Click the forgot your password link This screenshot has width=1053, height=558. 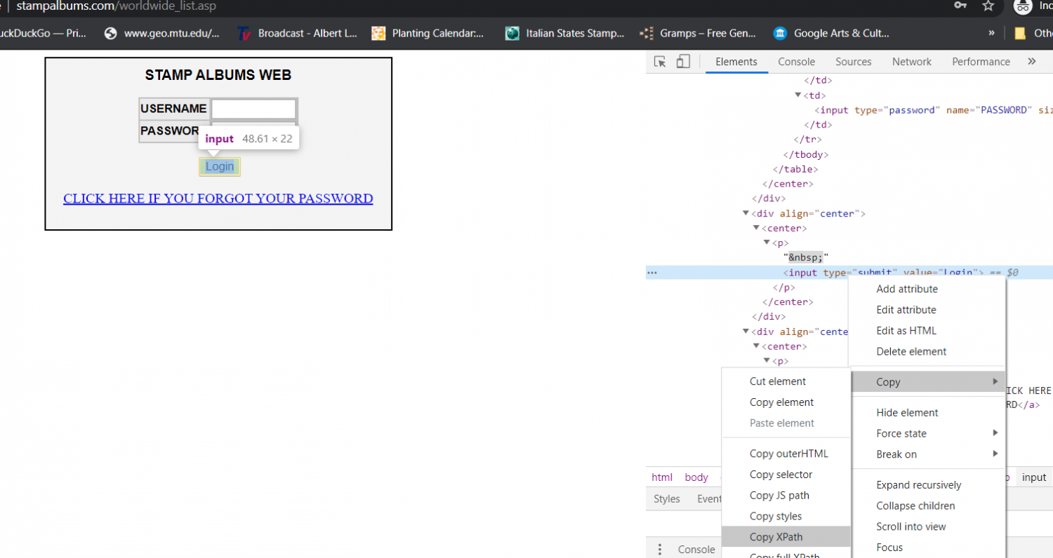tap(218, 198)
